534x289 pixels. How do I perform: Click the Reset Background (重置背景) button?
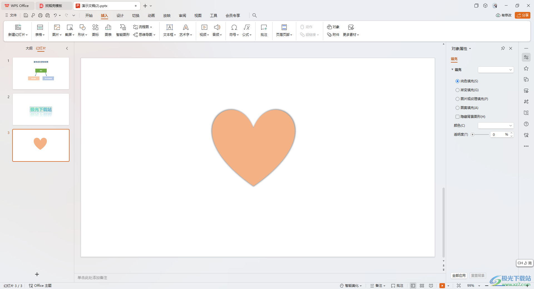point(478,276)
